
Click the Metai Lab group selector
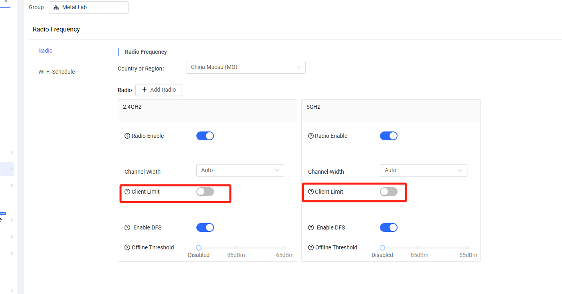[88, 7]
